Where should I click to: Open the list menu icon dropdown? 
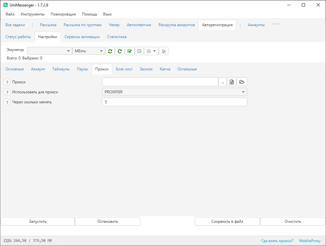(x=151, y=51)
